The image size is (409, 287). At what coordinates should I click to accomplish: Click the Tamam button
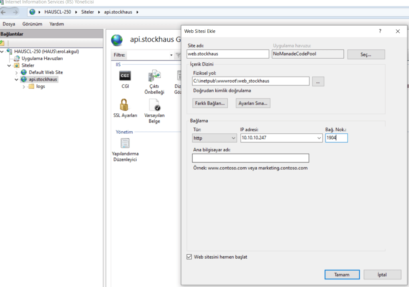(x=342, y=275)
